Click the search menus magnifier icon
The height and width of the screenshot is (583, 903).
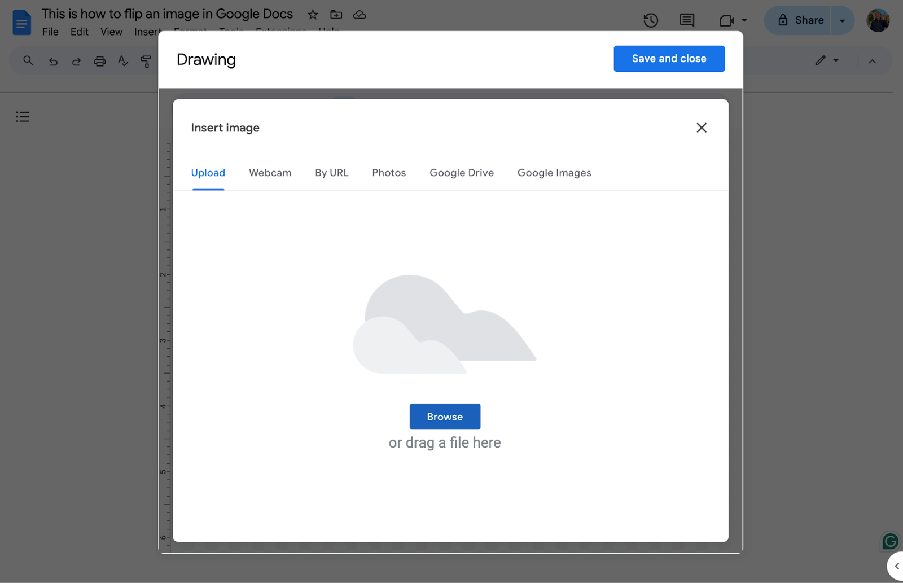[x=28, y=60]
